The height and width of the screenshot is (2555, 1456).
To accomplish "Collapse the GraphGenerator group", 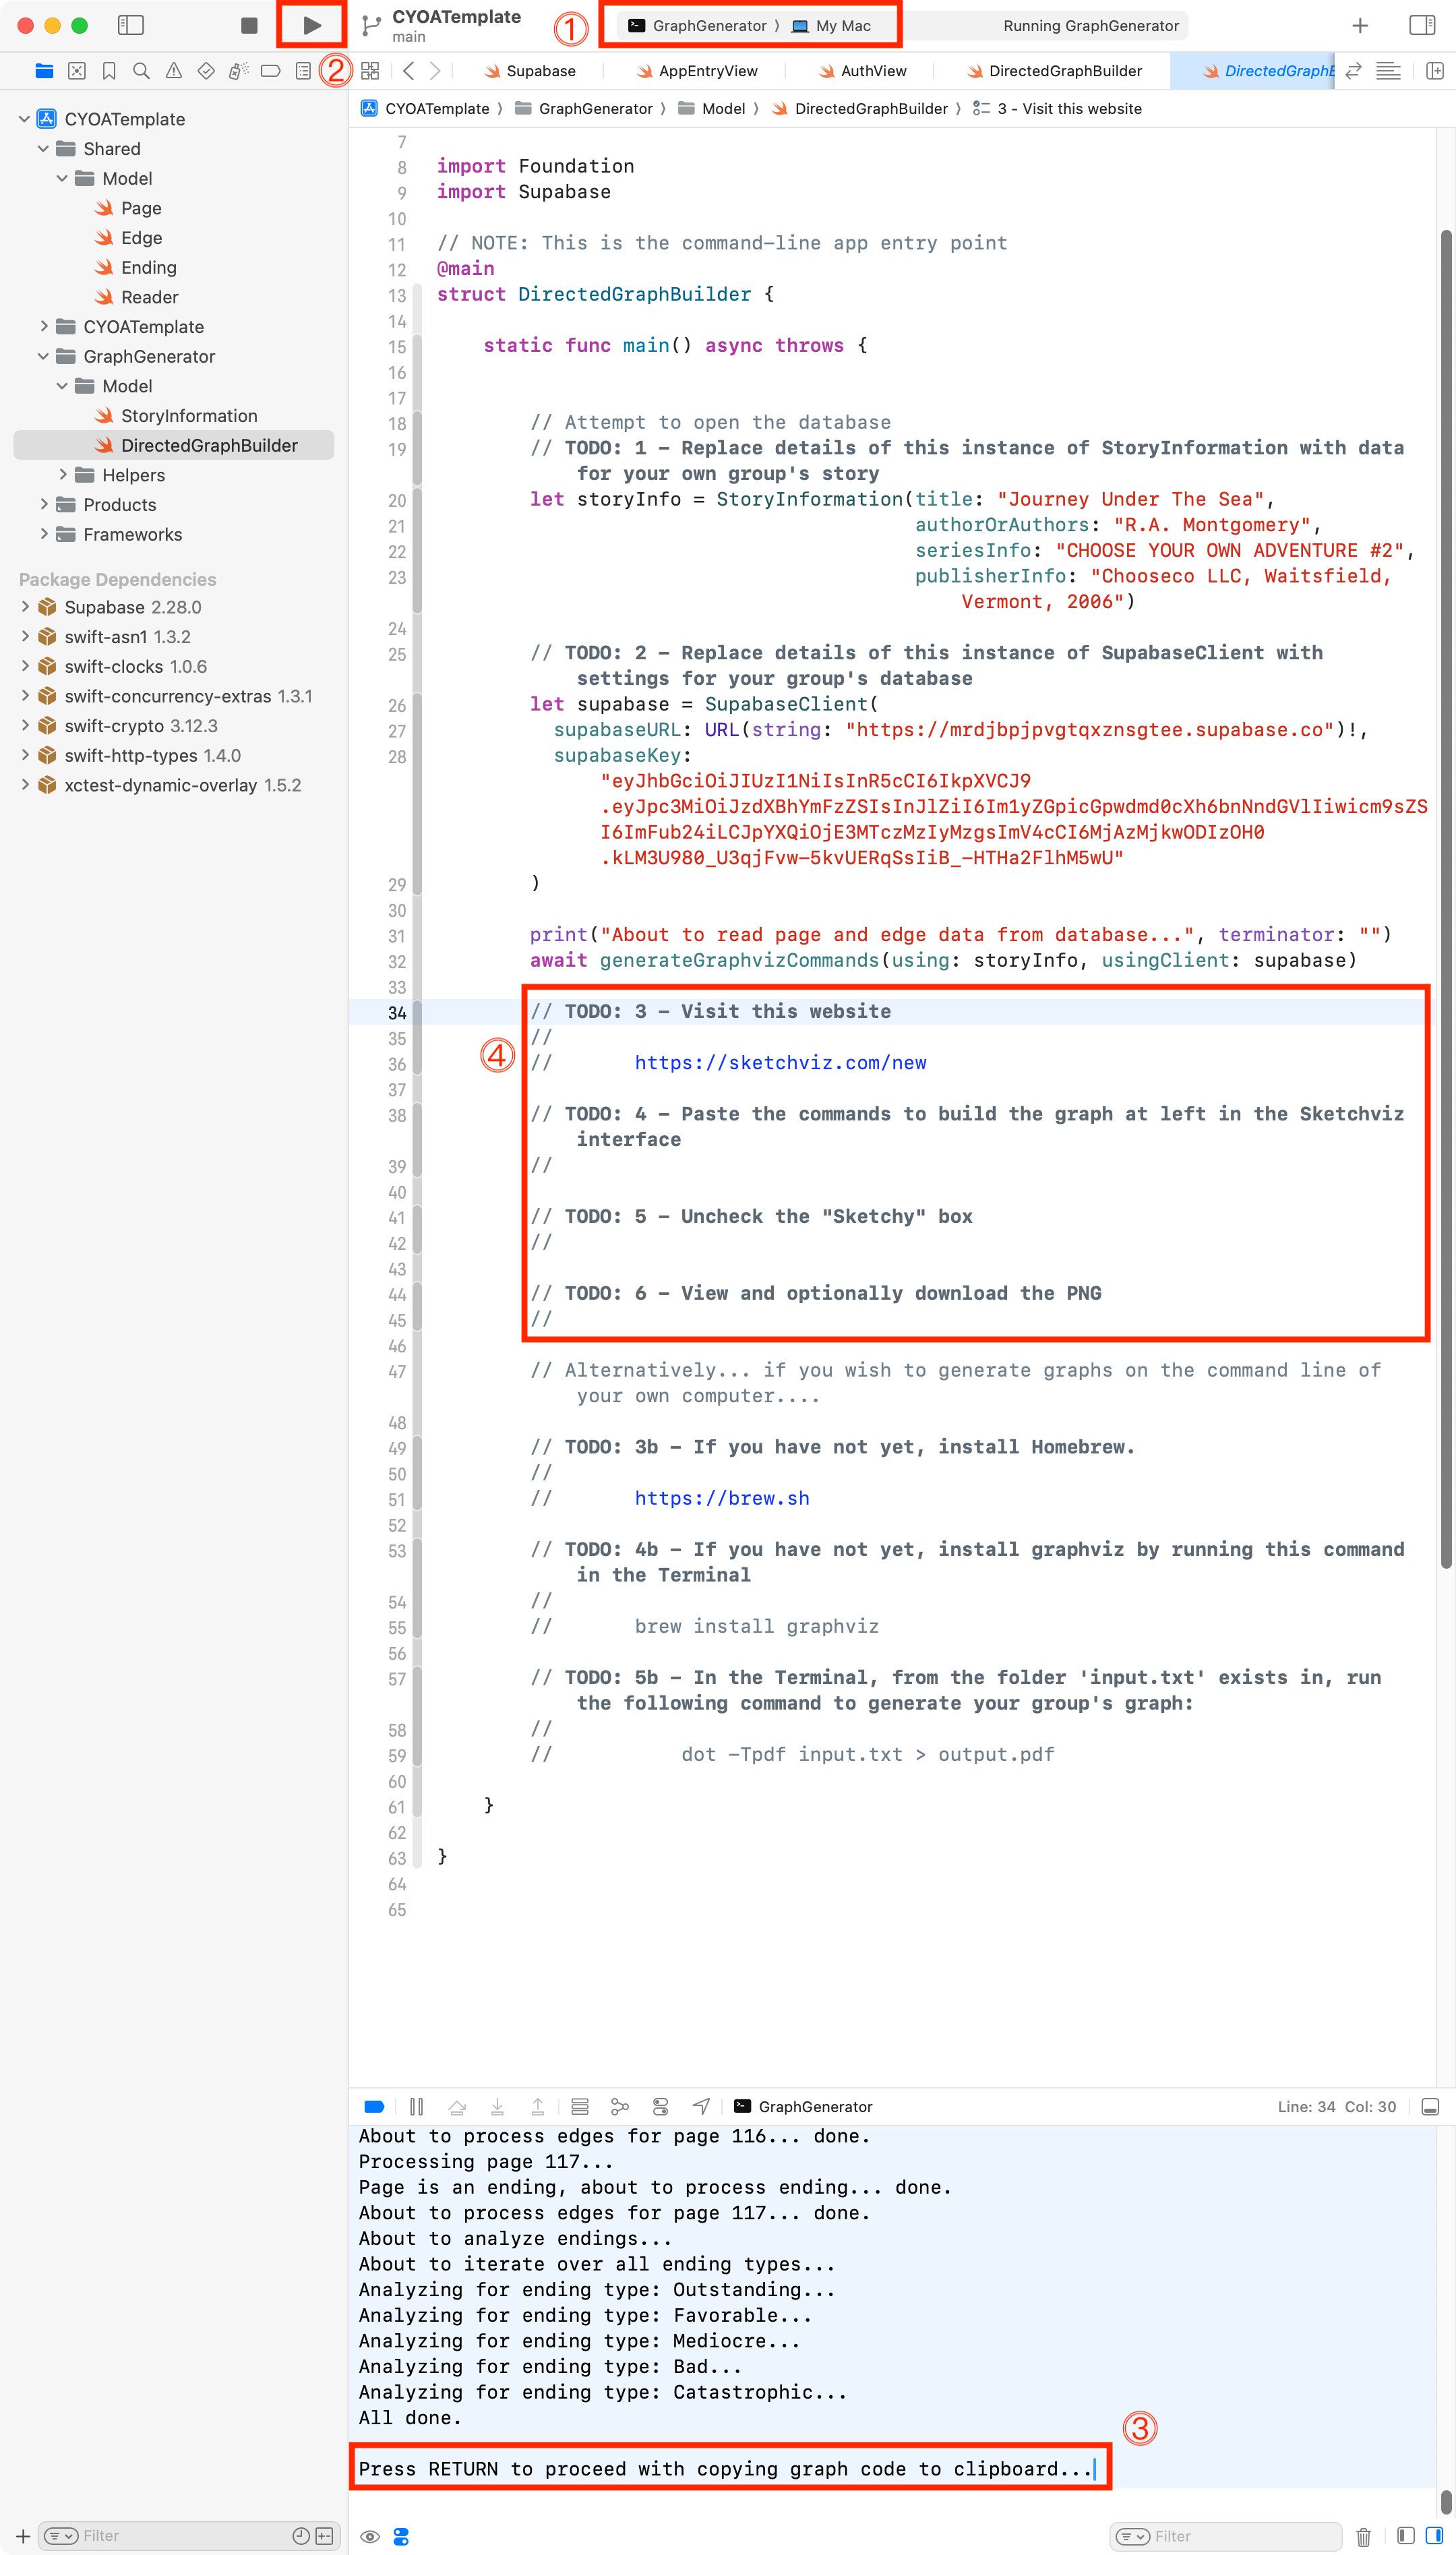I will 43,356.
